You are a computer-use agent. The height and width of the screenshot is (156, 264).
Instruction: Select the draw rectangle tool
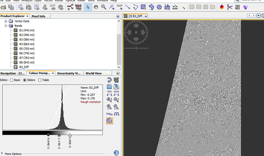coord(143,7)
